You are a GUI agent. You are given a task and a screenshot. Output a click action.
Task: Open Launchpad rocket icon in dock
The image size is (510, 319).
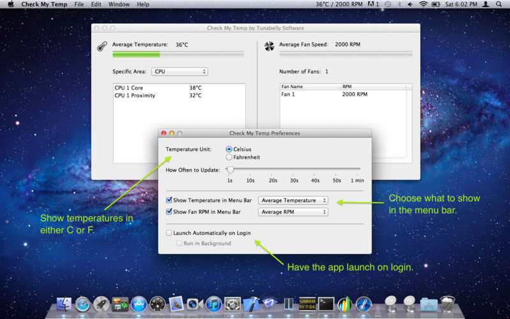click(x=101, y=304)
